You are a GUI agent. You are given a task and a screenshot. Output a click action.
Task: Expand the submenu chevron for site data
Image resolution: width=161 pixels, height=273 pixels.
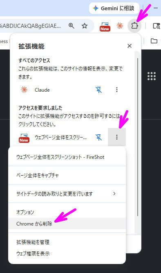114,194
